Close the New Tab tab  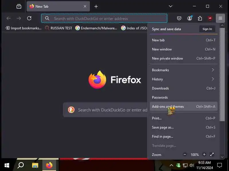85,6
